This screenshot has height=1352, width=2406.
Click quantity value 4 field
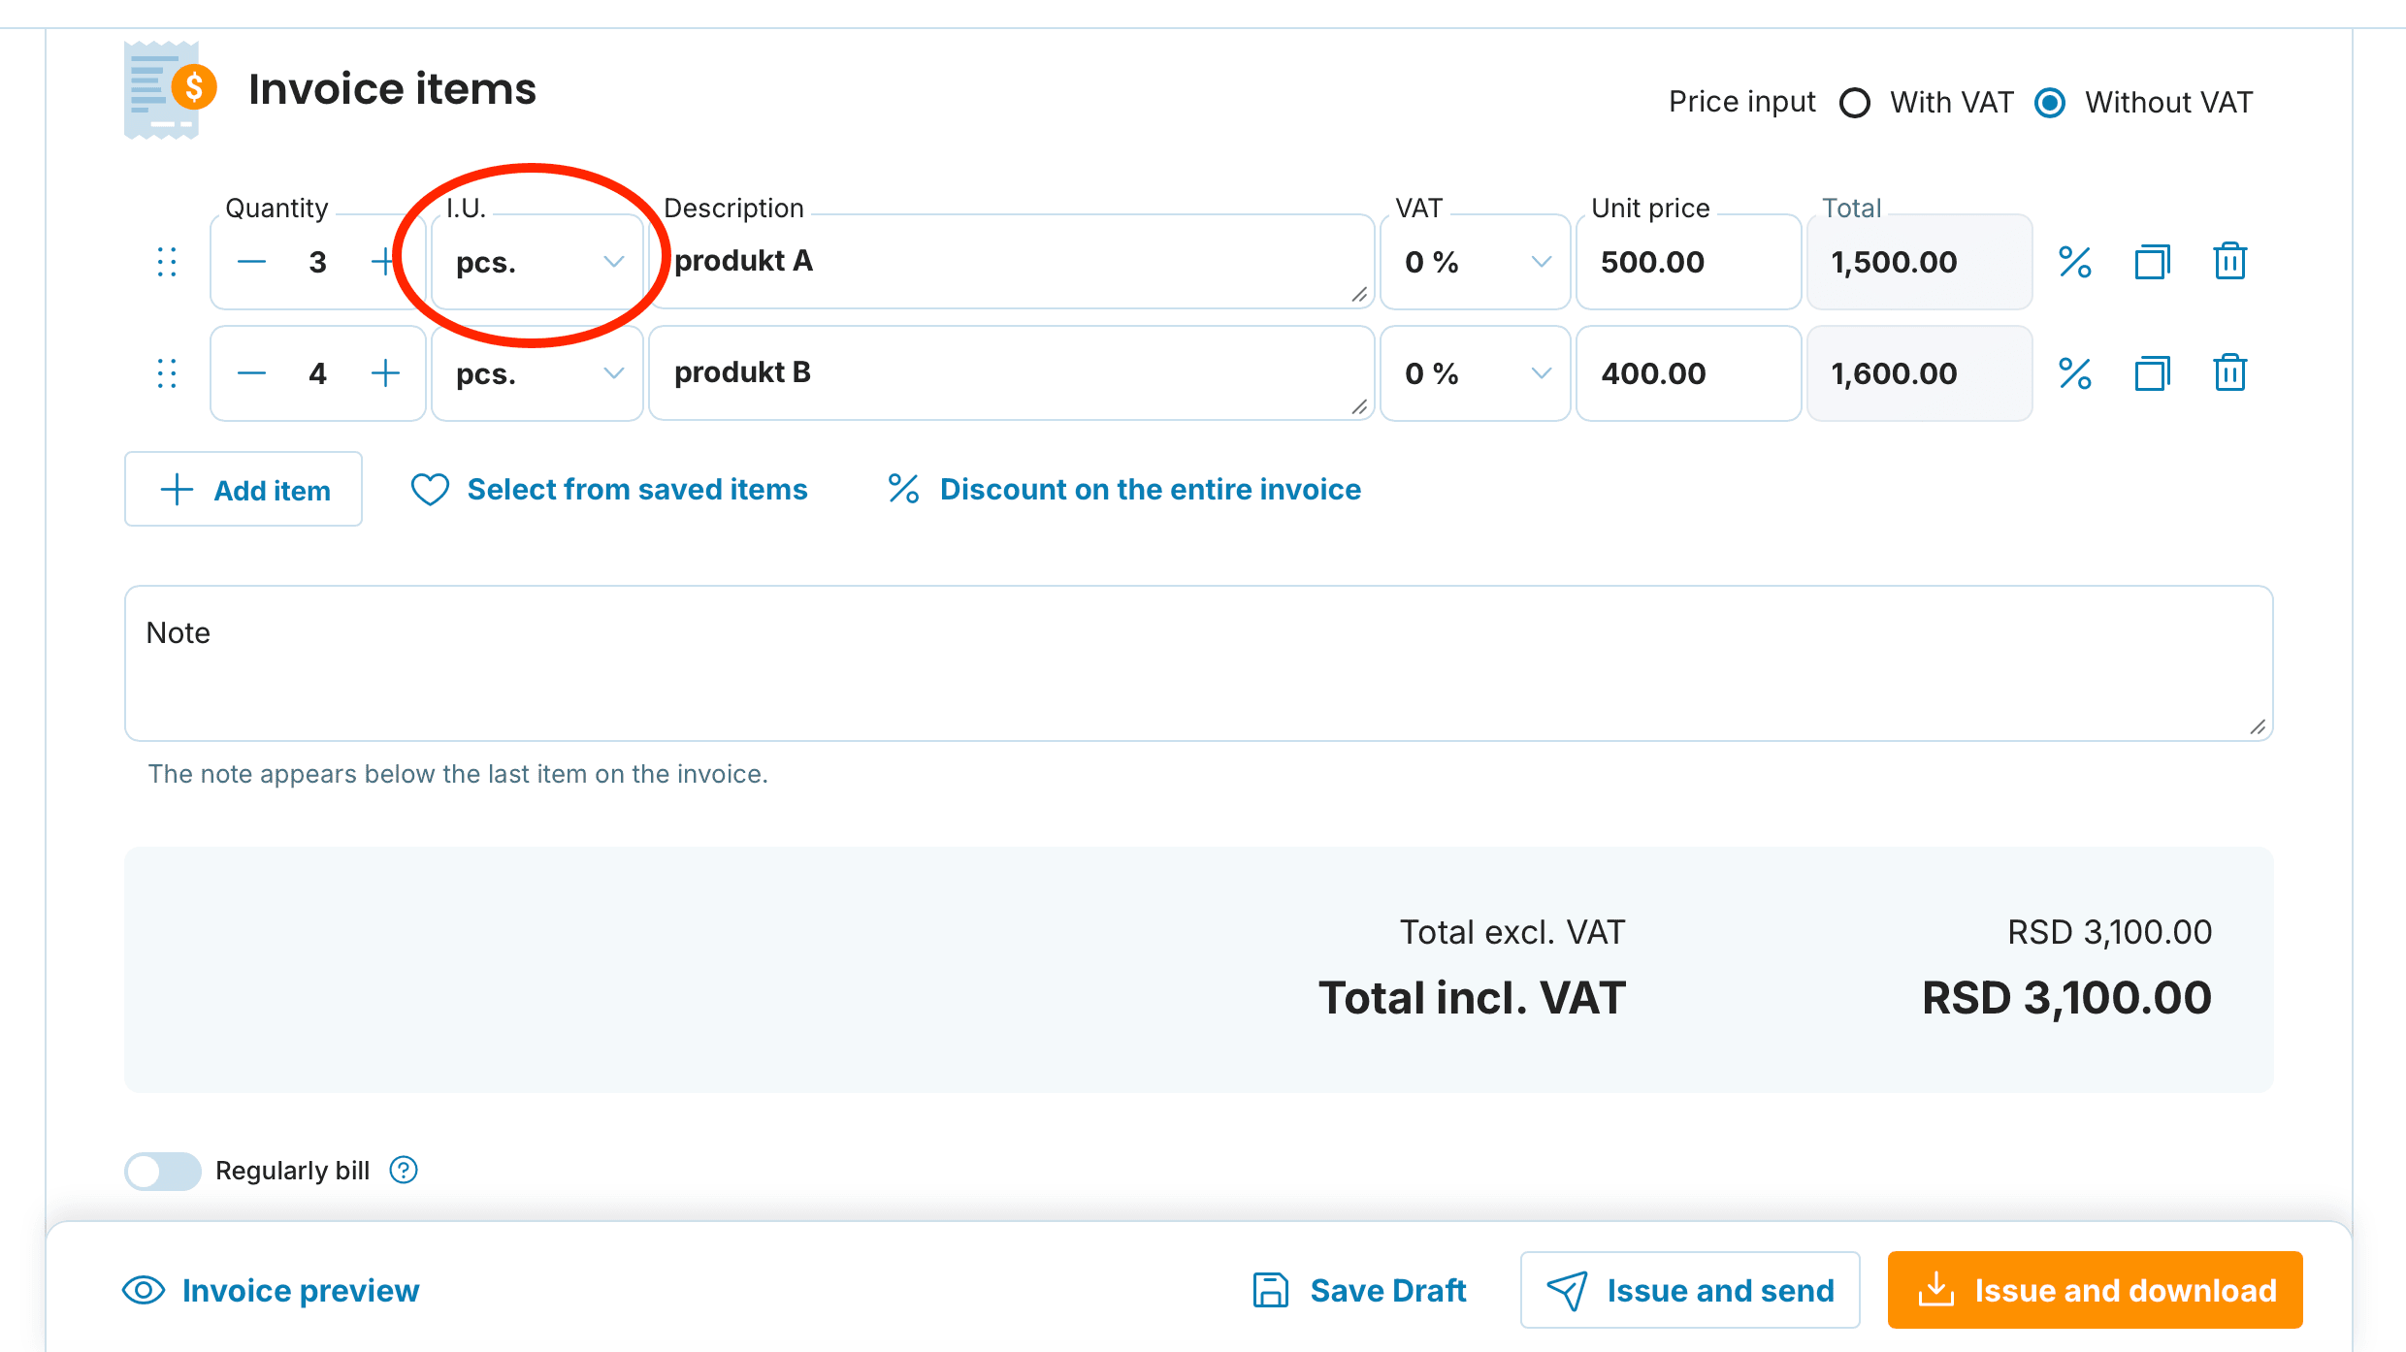[317, 373]
